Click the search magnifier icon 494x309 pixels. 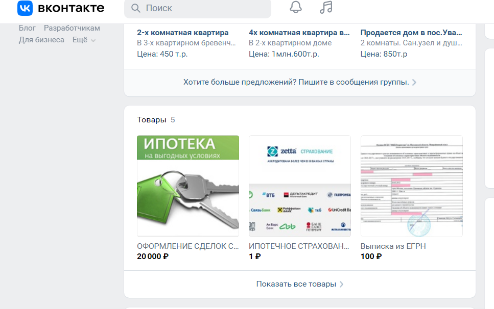tap(136, 8)
